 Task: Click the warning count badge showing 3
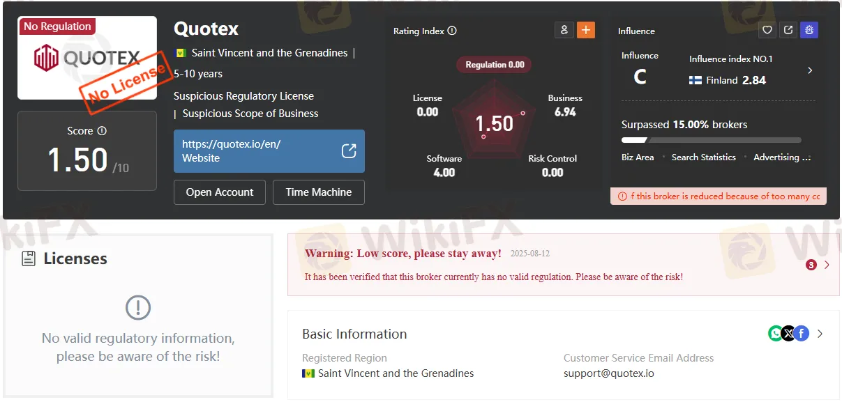pos(811,265)
